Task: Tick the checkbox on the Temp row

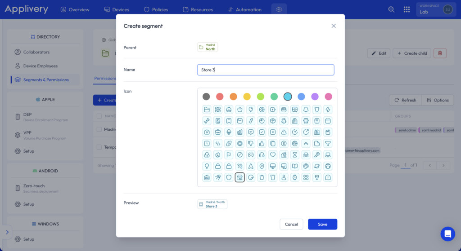Action: (99, 147)
